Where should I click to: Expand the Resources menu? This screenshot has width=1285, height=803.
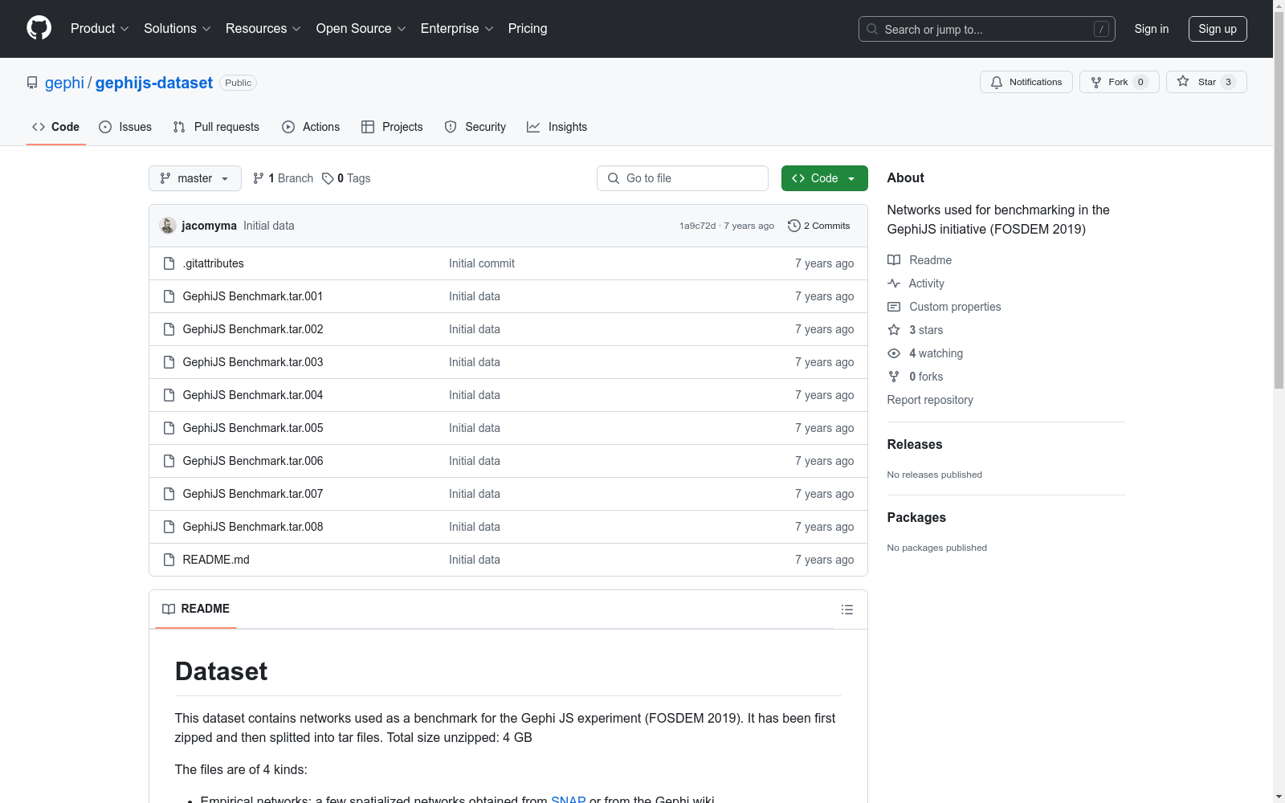point(263,28)
